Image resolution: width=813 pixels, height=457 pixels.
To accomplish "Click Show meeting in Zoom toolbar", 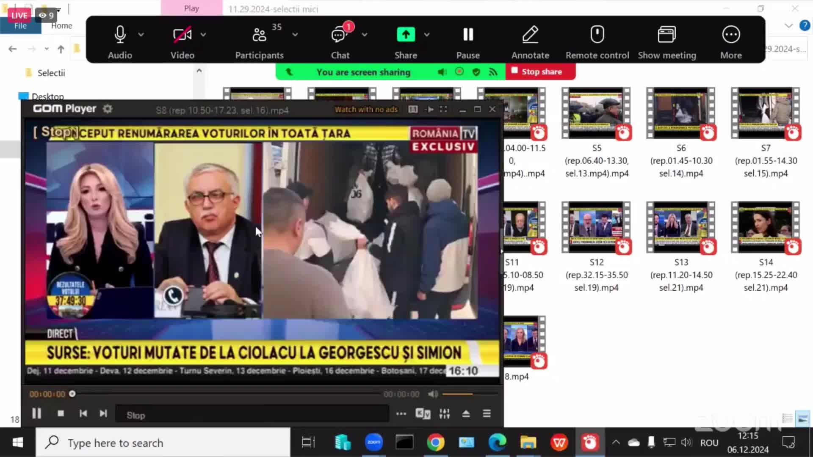I will point(667,42).
